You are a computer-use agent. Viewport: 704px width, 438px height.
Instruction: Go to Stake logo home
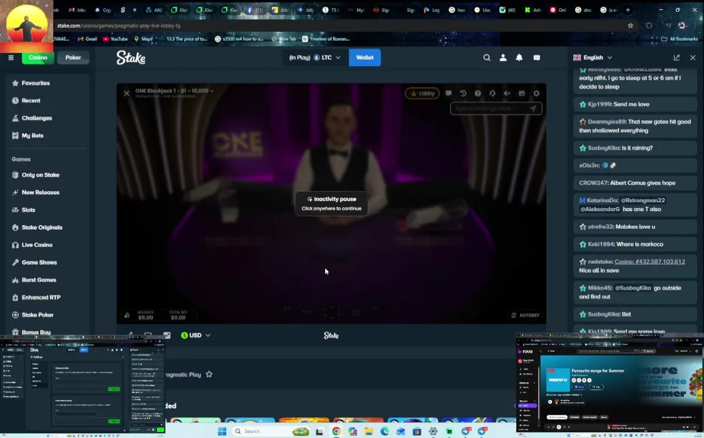coord(131,57)
